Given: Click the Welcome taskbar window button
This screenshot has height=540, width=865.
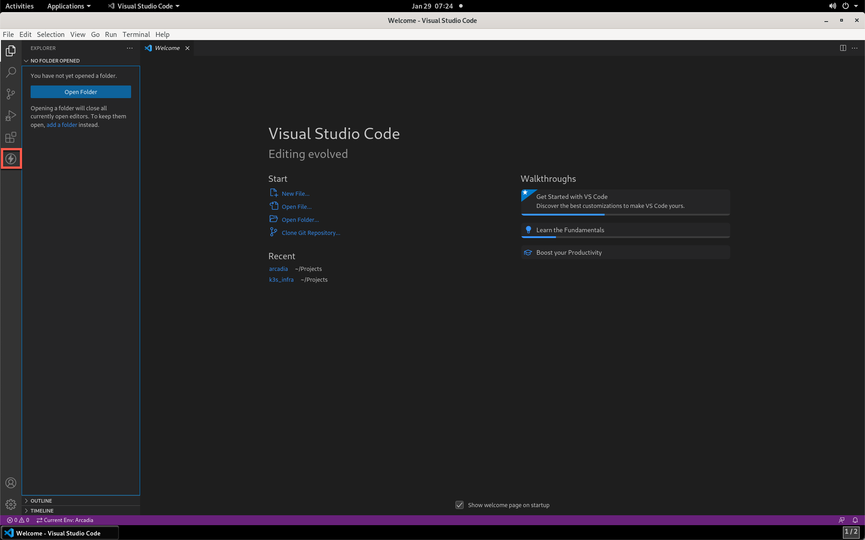Looking at the screenshot, I should point(60,533).
